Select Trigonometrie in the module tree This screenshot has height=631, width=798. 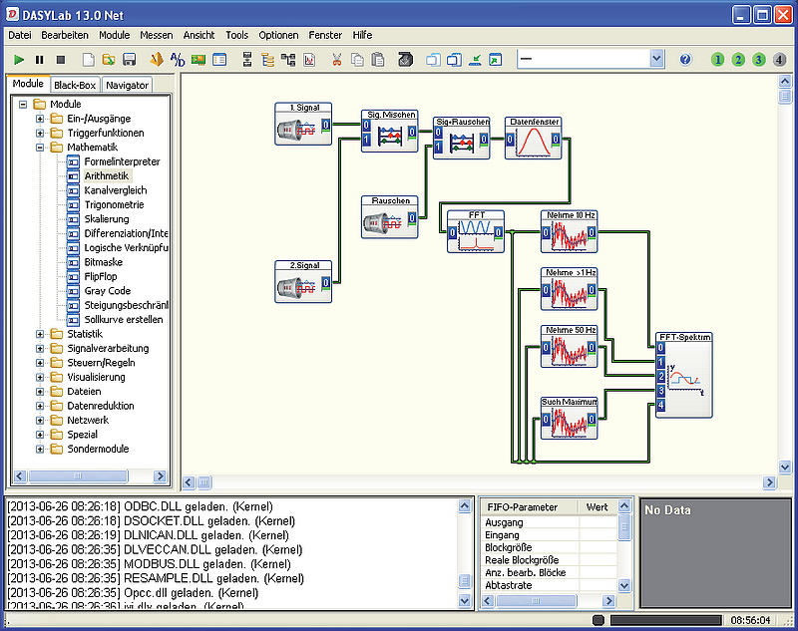(114, 205)
